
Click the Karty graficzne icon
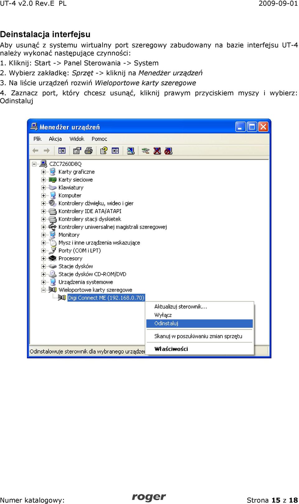[x=53, y=171]
